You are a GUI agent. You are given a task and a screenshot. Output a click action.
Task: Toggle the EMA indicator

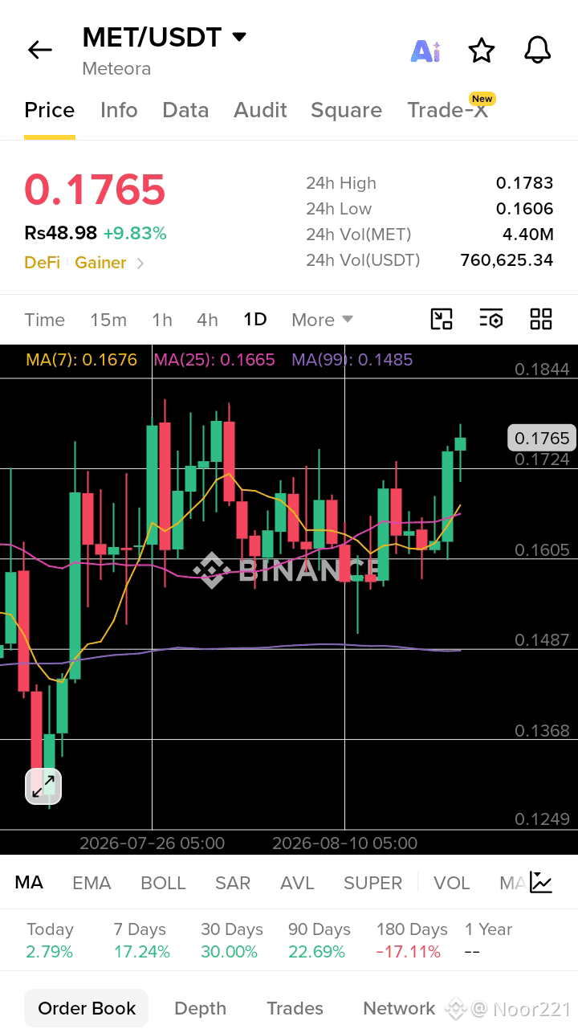click(92, 883)
